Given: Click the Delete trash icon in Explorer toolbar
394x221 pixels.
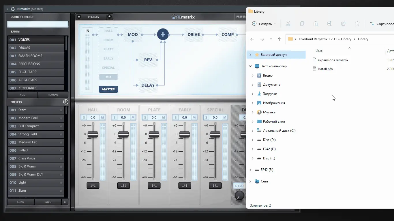Looking at the screenshot, I should (357, 24).
